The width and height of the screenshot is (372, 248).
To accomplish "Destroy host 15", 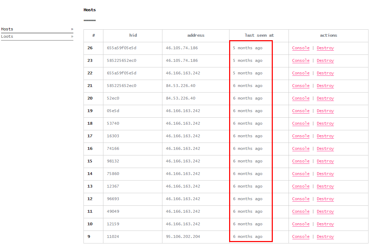I will coord(325,161).
